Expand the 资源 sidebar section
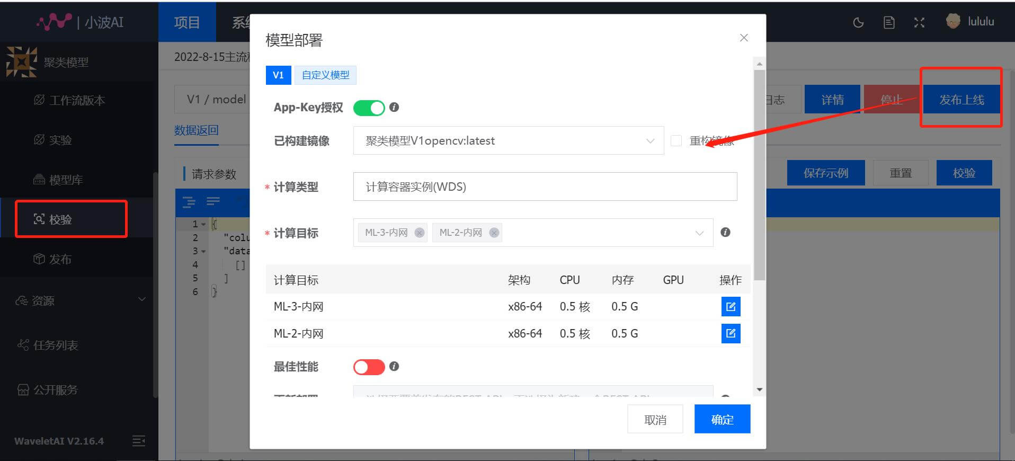Viewport: 1015px width, 461px height. [x=79, y=300]
